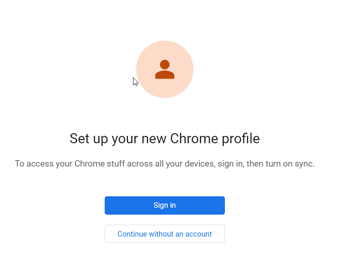The height and width of the screenshot is (270, 357).
Task: Click the 'Set up your new Chrome profile' heading
Action: (165, 139)
